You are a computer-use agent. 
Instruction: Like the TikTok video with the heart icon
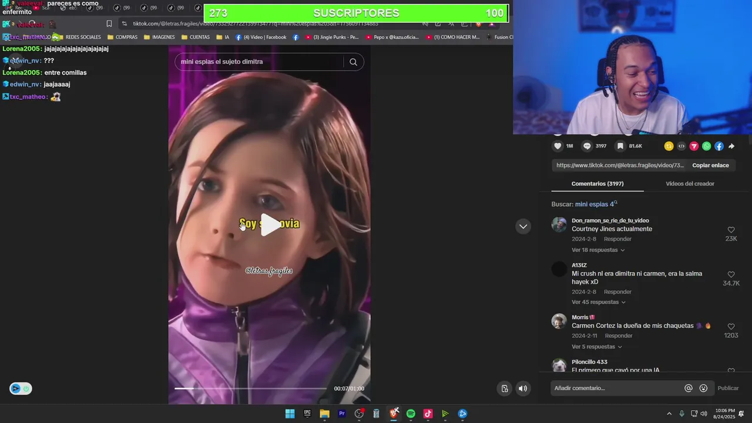[558, 146]
